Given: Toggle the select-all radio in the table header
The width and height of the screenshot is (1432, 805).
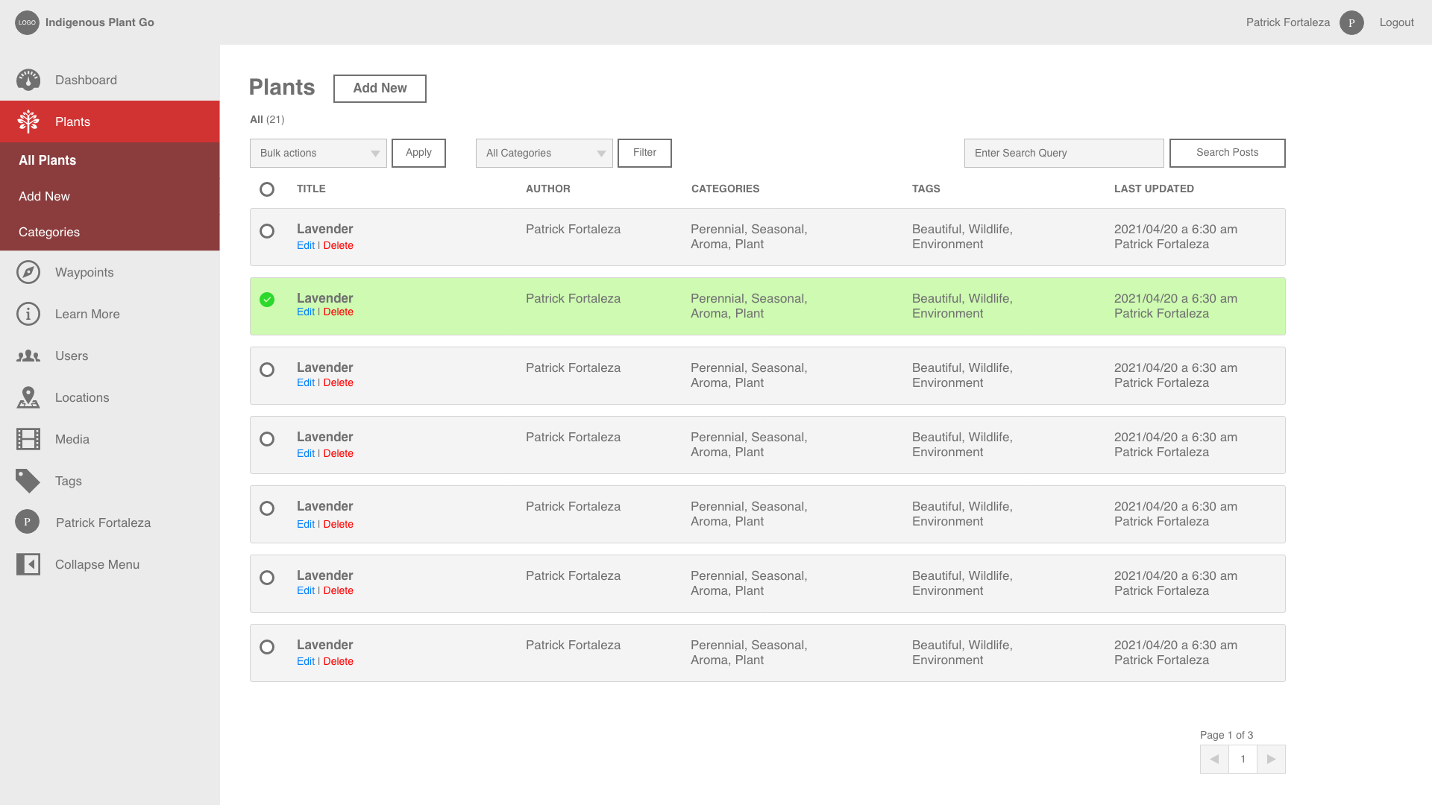Looking at the screenshot, I should pyautogui.click(x=267, y=189).
